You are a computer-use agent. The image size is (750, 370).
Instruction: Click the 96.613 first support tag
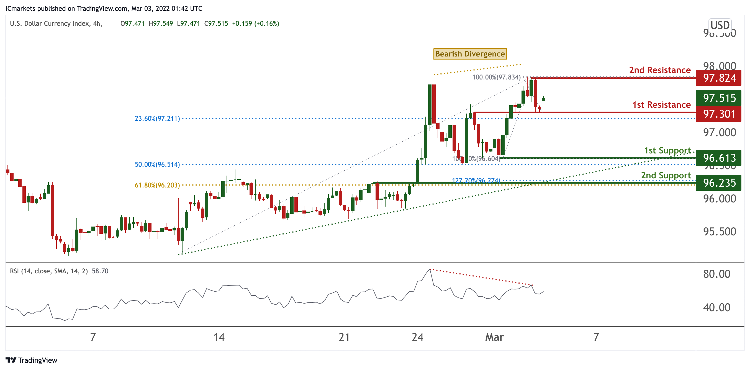click(x=718, y=158)
